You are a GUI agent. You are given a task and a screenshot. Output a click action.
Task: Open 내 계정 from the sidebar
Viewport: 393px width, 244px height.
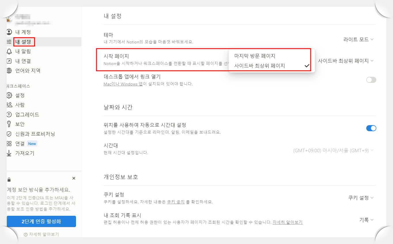coord(23,32)
